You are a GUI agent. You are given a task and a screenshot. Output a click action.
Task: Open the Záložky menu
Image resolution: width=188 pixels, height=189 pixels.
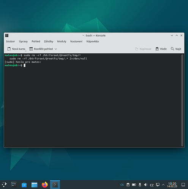(x=49, y=42)
